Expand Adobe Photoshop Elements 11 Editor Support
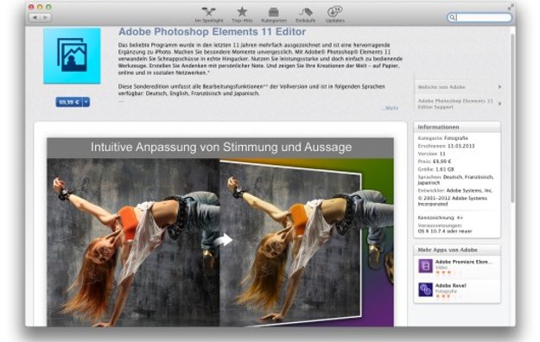This screenshot has width=540, height=342. coord(459,104)
